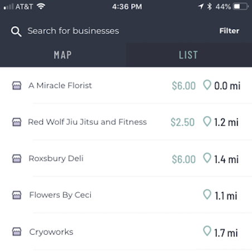Select the Cryoworks business name
Viewport: 252px width, 252px height.
coord(51,232)
